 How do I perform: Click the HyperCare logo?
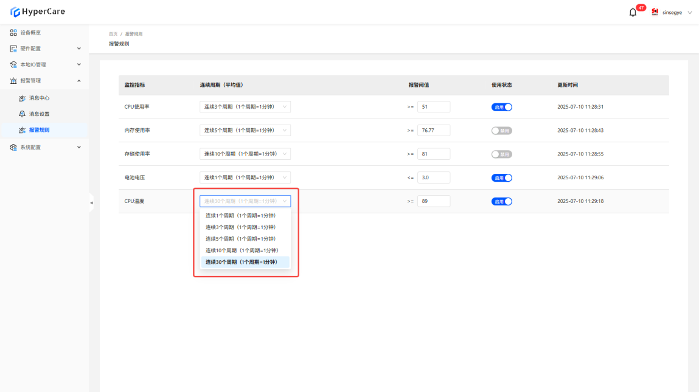(x=38, y=12)
